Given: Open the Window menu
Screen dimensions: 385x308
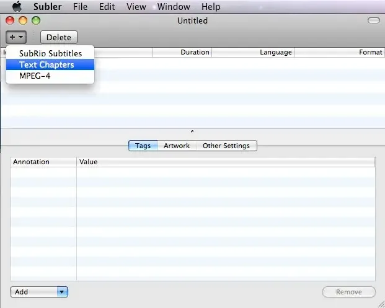Looking at the screenshot, I should tap(174, 7).
